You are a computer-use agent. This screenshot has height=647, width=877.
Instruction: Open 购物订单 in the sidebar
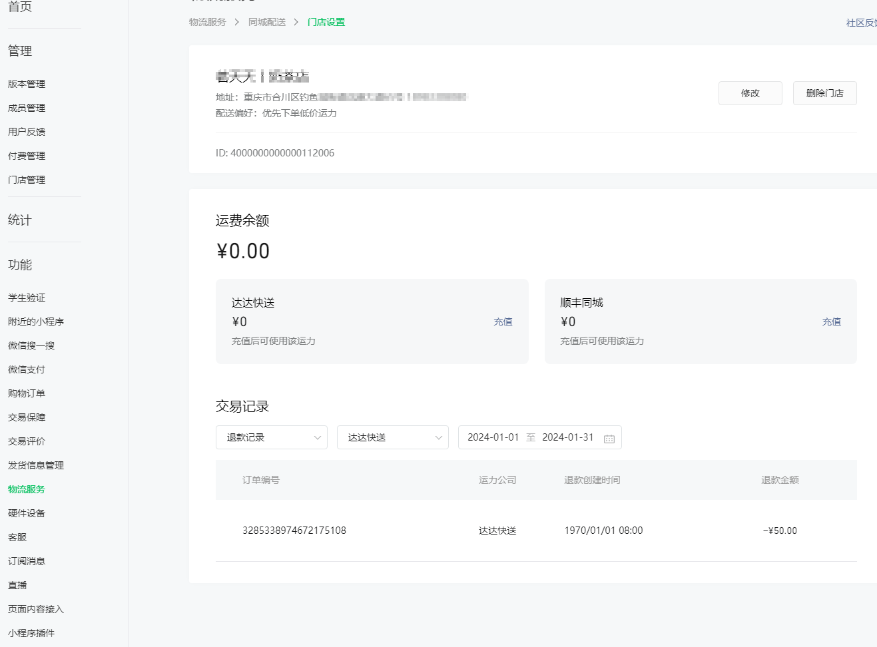27,393
